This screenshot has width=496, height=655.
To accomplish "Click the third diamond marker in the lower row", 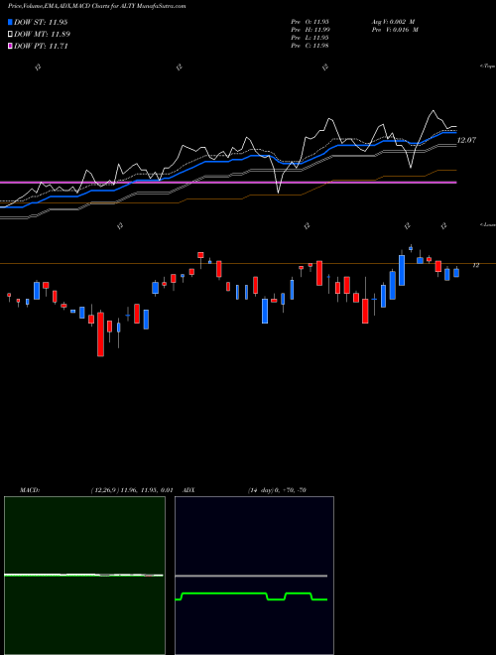I will click(408, 226).
